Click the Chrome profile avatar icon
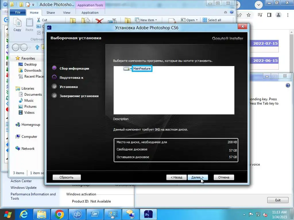 point(278,15)
